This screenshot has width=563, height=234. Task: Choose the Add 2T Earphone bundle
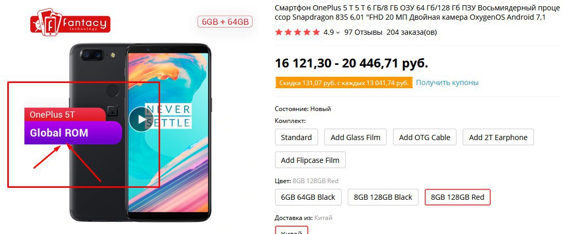click(498, 137)
